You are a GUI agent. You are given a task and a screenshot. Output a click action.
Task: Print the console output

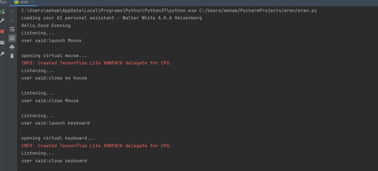click(12, 47)
